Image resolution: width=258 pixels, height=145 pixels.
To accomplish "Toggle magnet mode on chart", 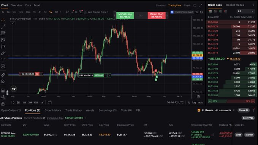I will point(3,91).
